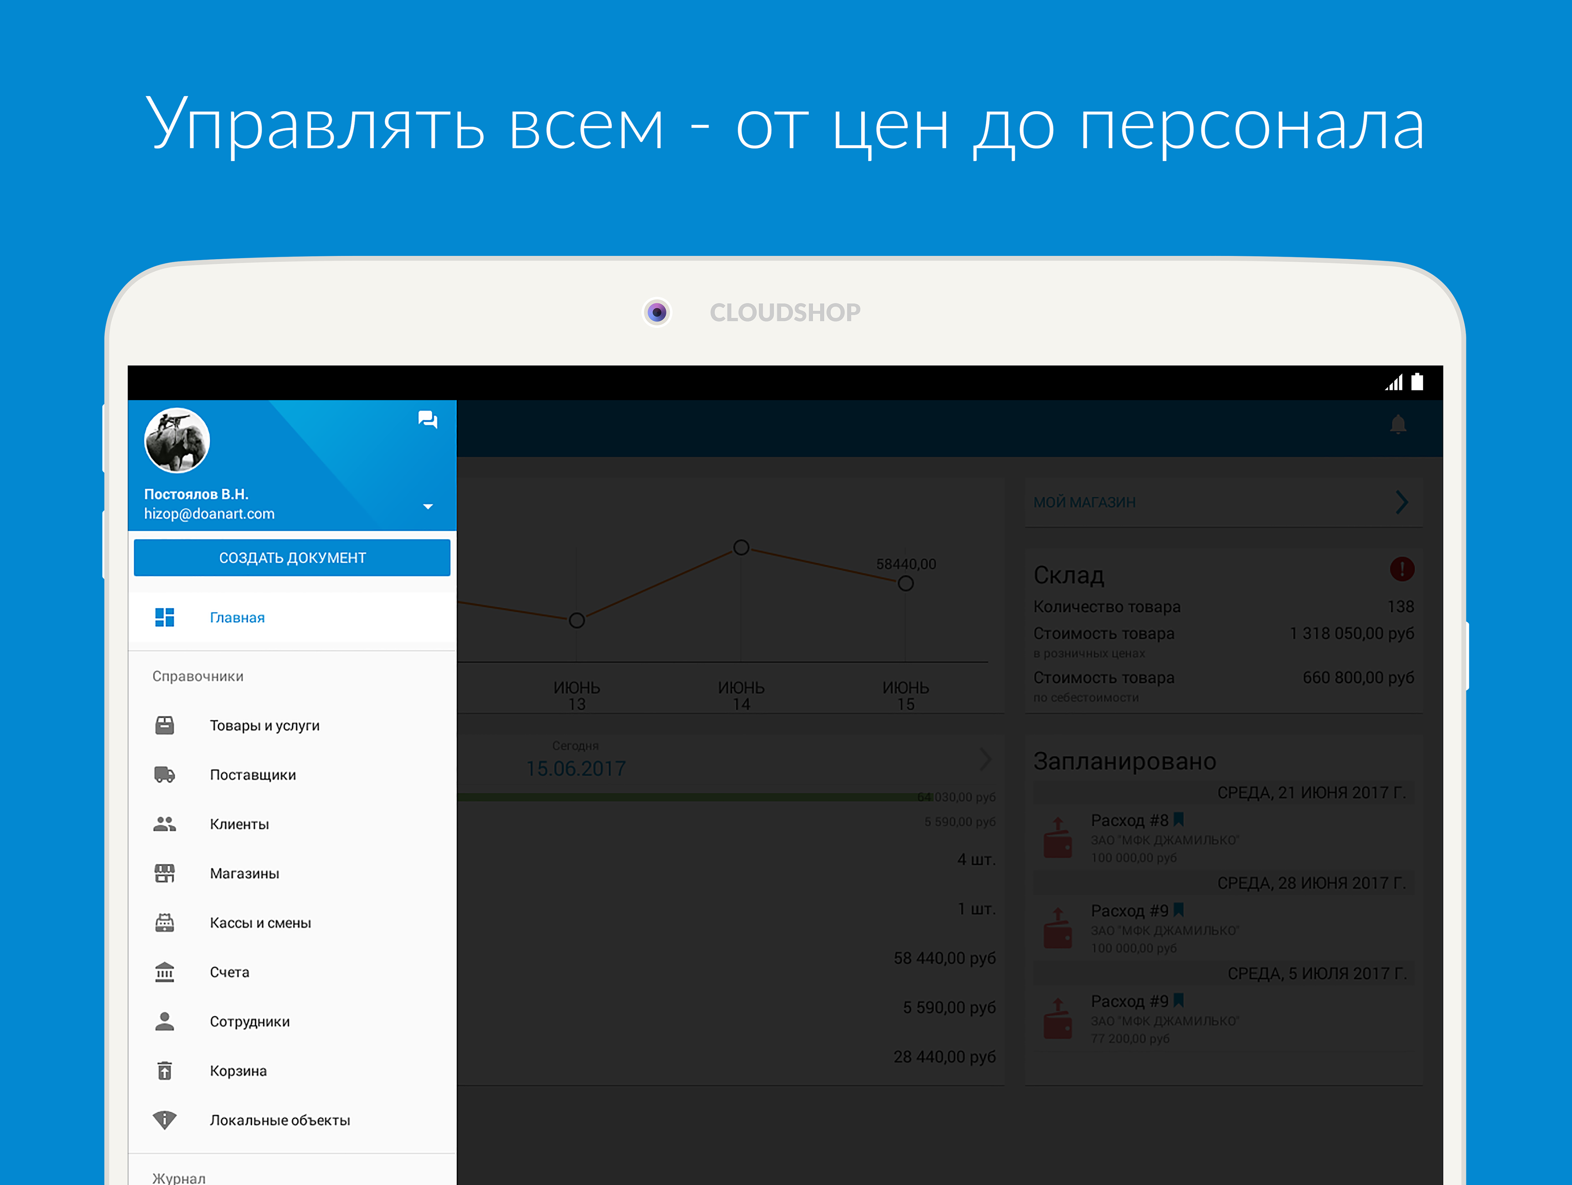Open Магазины section

coord(292,873)
